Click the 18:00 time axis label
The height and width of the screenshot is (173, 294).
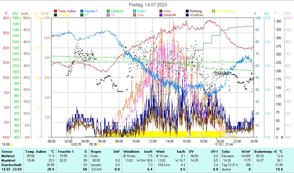203,141
